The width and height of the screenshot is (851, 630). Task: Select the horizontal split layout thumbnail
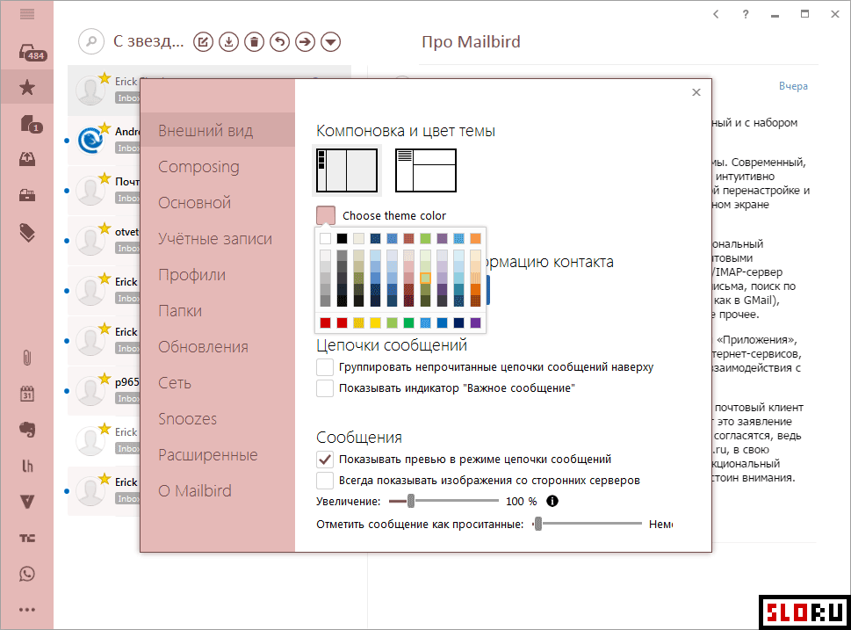426,170
